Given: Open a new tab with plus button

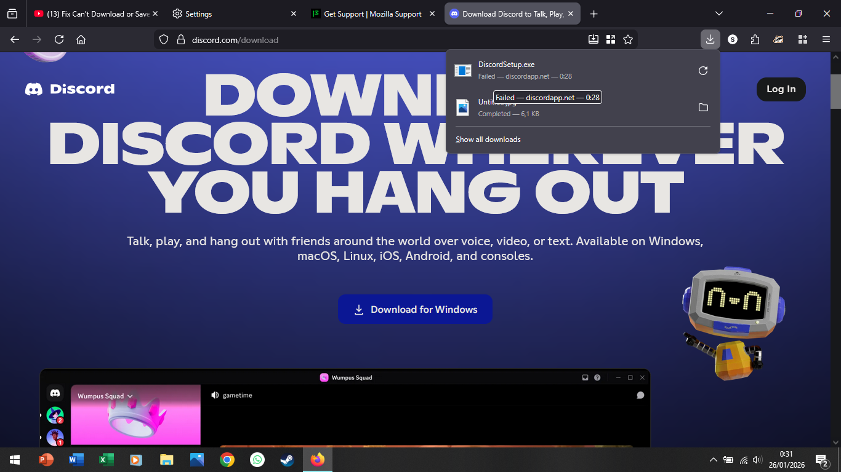Looking at the screenshot, I should (594, 14).
